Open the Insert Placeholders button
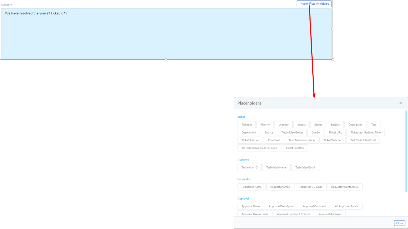 tap(314, 4)
